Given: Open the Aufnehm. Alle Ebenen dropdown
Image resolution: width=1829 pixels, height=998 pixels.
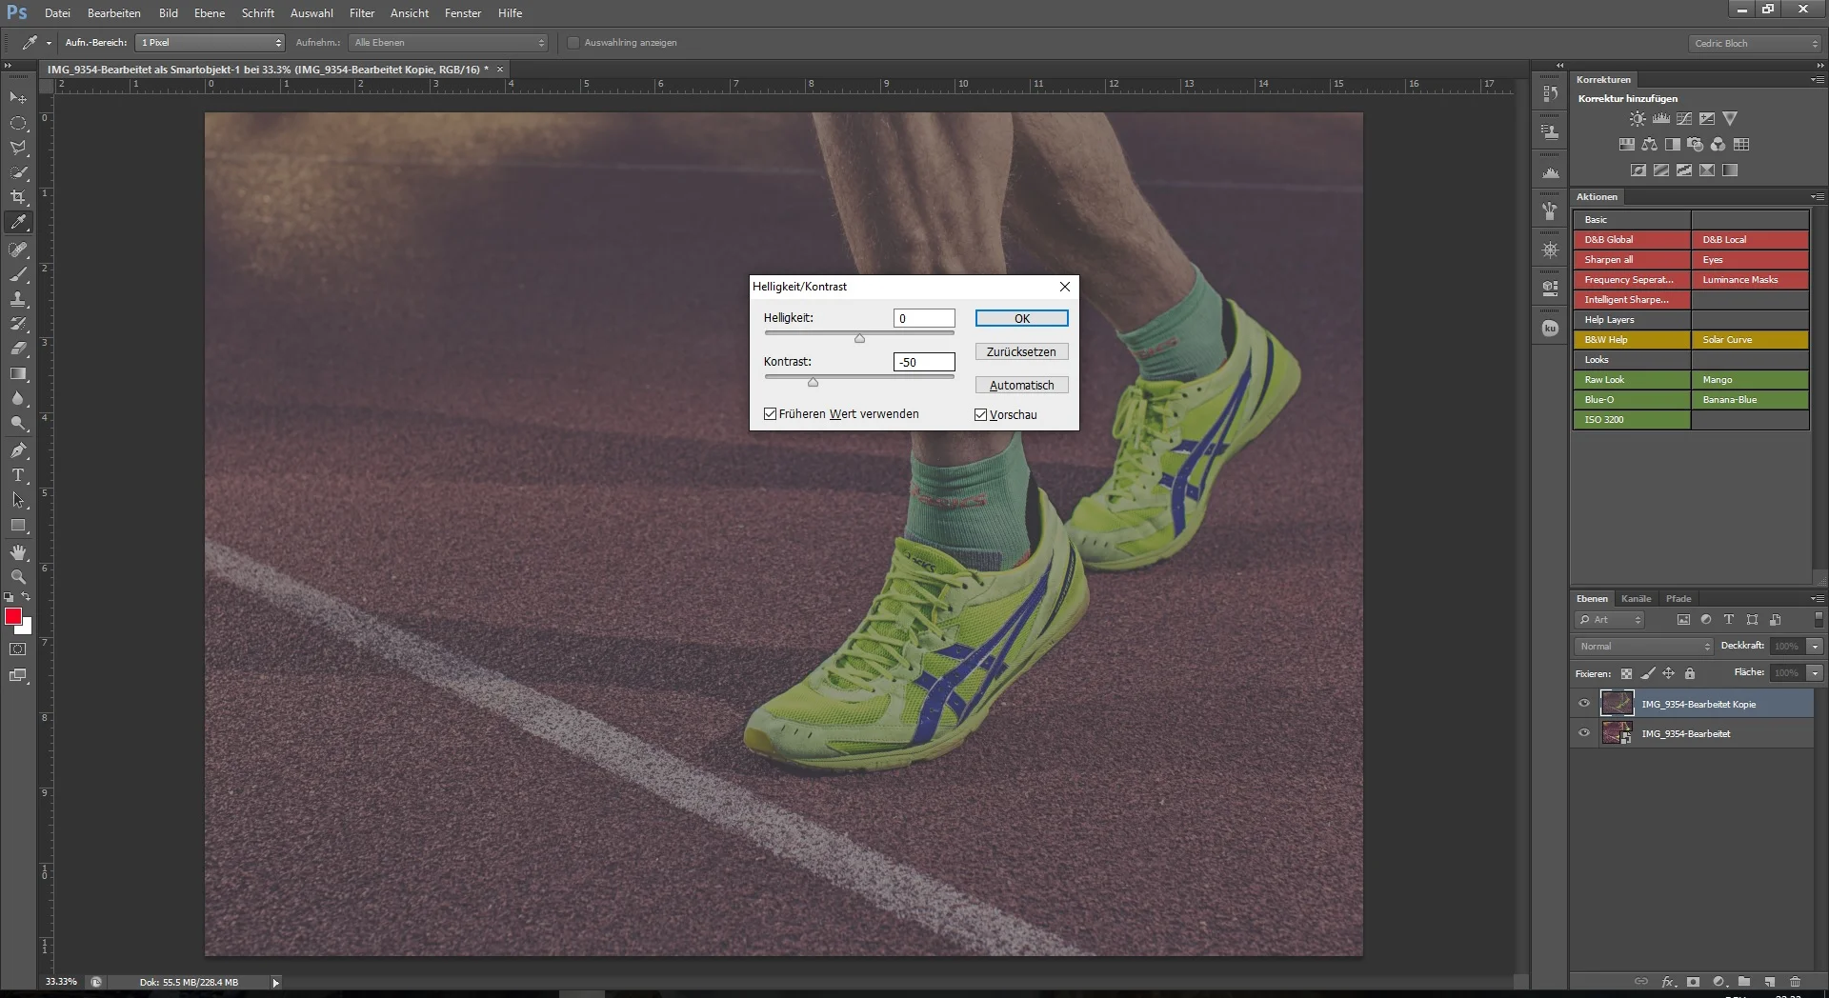Looking at the screenshot, I should [x=449, y=43].
